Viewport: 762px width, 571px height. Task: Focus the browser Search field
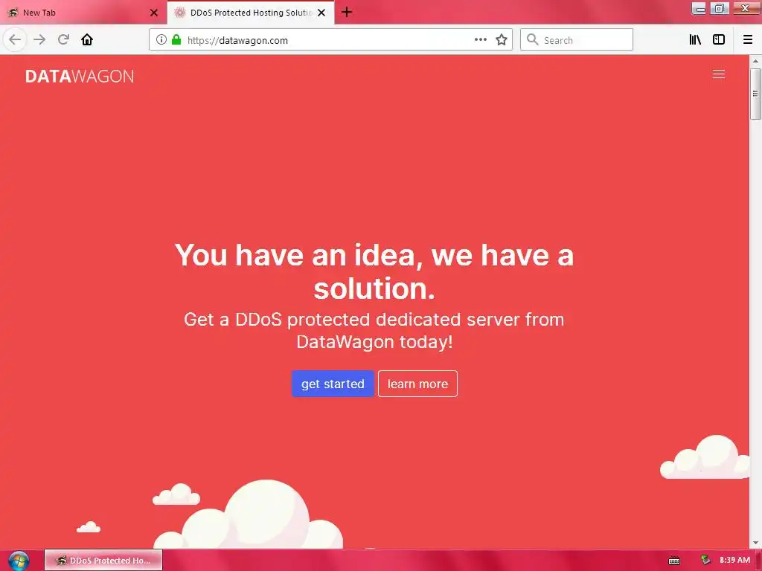(577, 40)
